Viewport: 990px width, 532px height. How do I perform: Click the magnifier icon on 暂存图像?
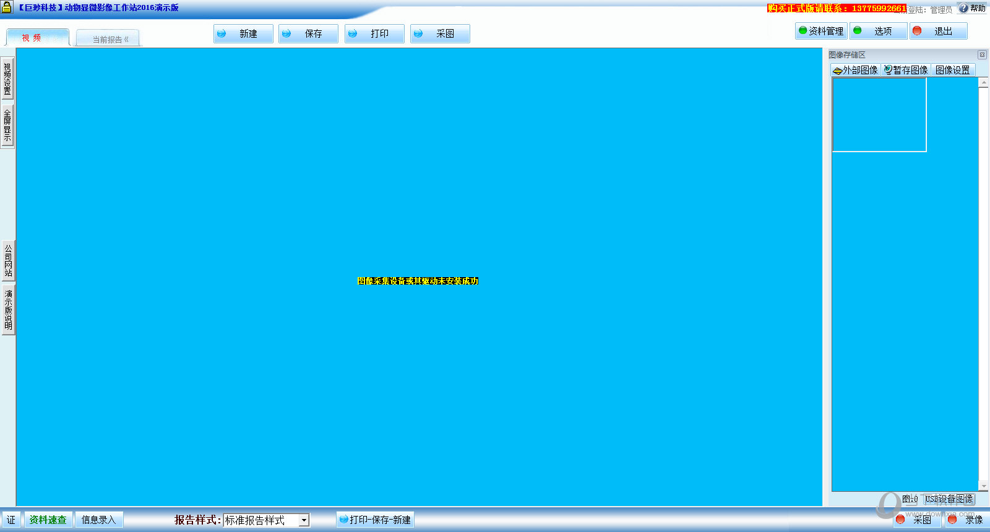(x=888, y=70)
